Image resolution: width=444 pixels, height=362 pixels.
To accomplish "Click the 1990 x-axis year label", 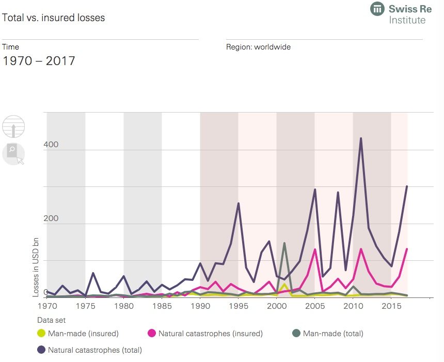I will (200, 306).
